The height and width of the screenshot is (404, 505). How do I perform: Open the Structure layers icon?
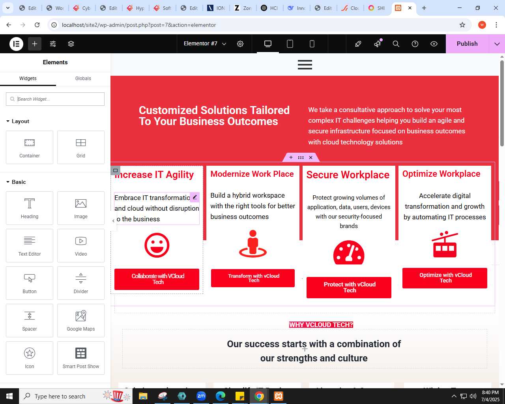coord(71,44)
